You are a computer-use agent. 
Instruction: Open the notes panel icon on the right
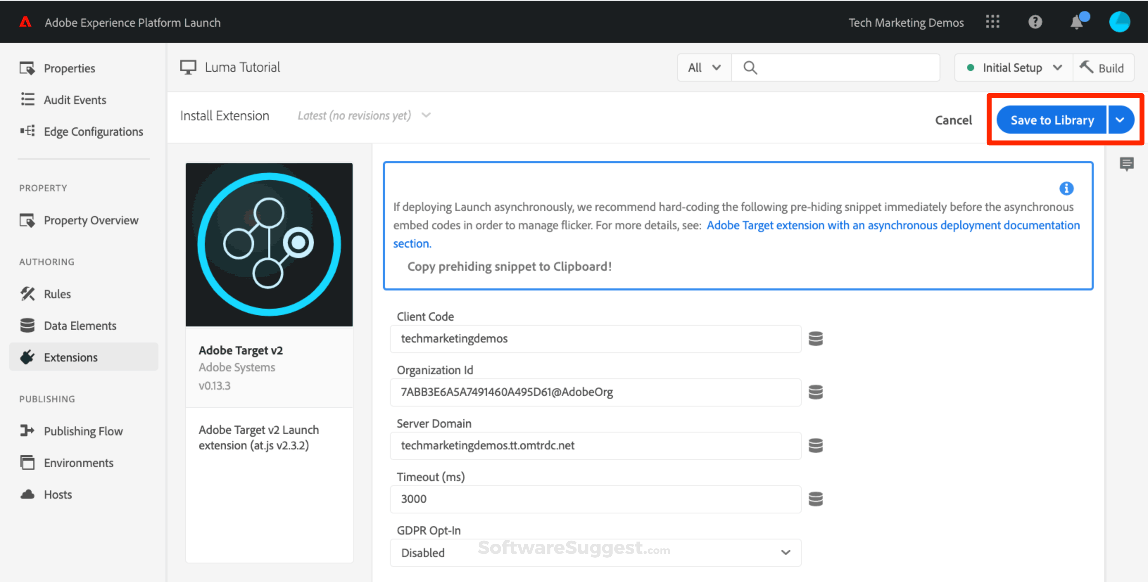[x=1127, y=164]
